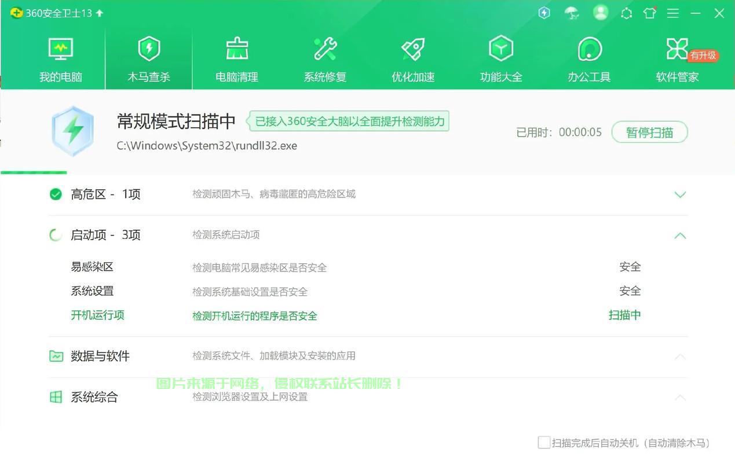Click the 系统综合 windows icon

point(56,397)
